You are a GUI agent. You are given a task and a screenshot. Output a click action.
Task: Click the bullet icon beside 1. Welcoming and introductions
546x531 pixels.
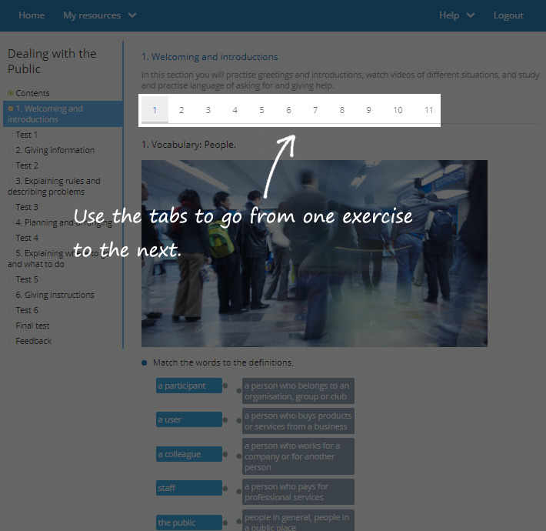[11, 109]
